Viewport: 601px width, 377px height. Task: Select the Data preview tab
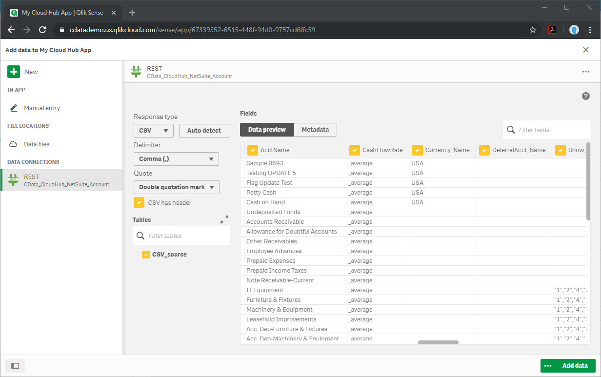266,129
